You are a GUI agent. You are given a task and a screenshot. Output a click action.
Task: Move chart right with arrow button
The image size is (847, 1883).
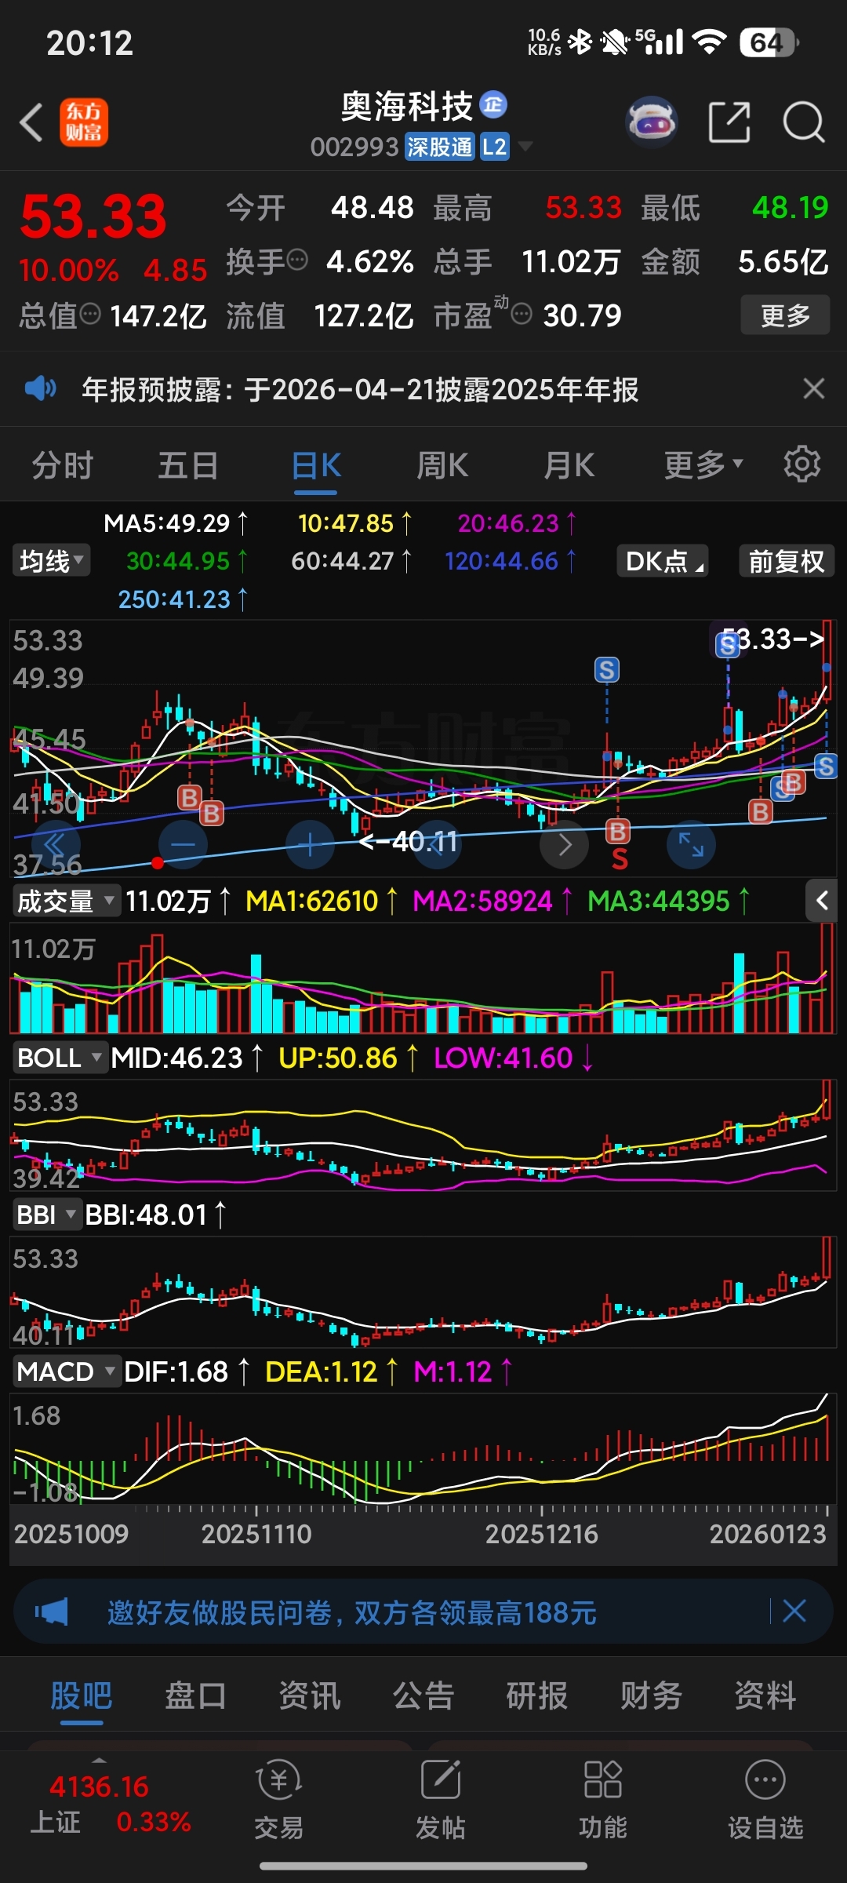565,845
